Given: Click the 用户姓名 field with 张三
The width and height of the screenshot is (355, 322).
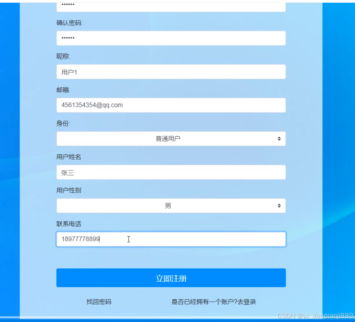Looking at the screenshot, I should (x=171, y=172).
